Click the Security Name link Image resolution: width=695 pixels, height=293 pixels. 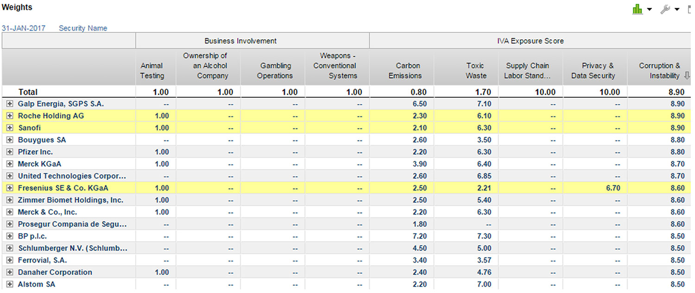(83, 28)
